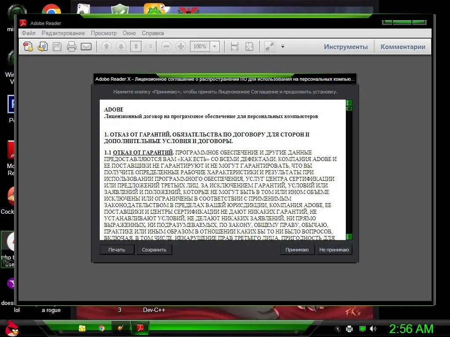Zoom in with the plus icon

coord(181,47)
